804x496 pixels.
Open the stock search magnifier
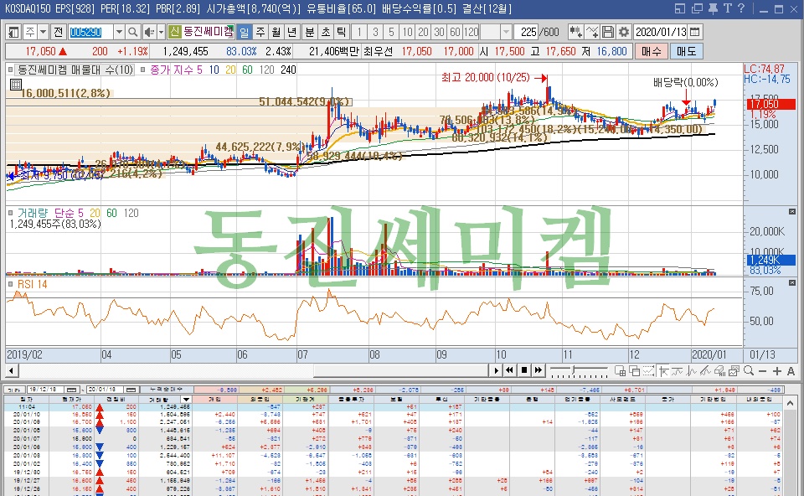[x=133, y=33]
